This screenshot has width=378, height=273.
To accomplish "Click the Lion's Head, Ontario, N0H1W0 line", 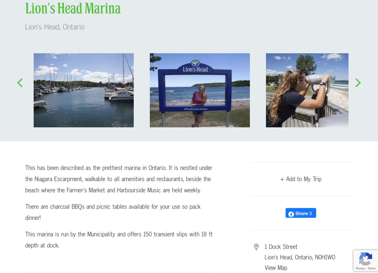I will point(300,257).
